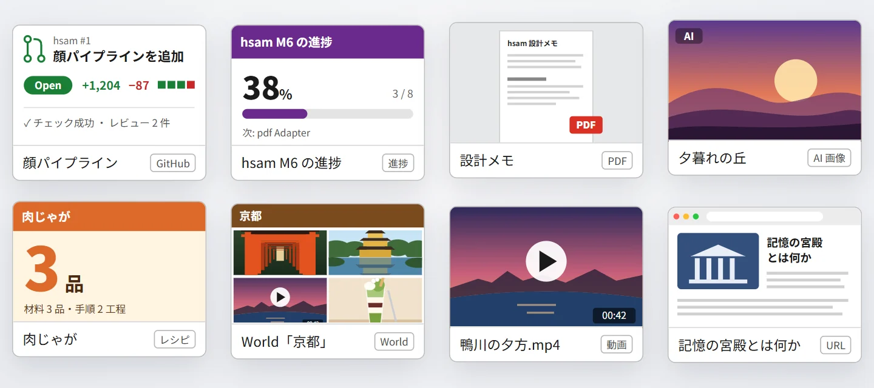
Task: Click the AI badge on sunset image
Action: 689,36
